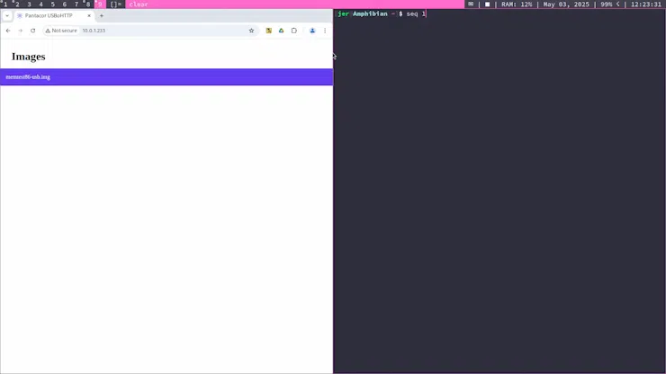Click the 'clear' window title in bar
This screenshot has width=666, height=374.
click(139, 4)
